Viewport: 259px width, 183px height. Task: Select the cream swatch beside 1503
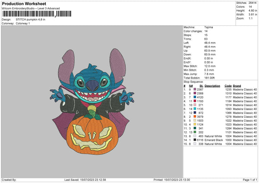click(195, 120)
